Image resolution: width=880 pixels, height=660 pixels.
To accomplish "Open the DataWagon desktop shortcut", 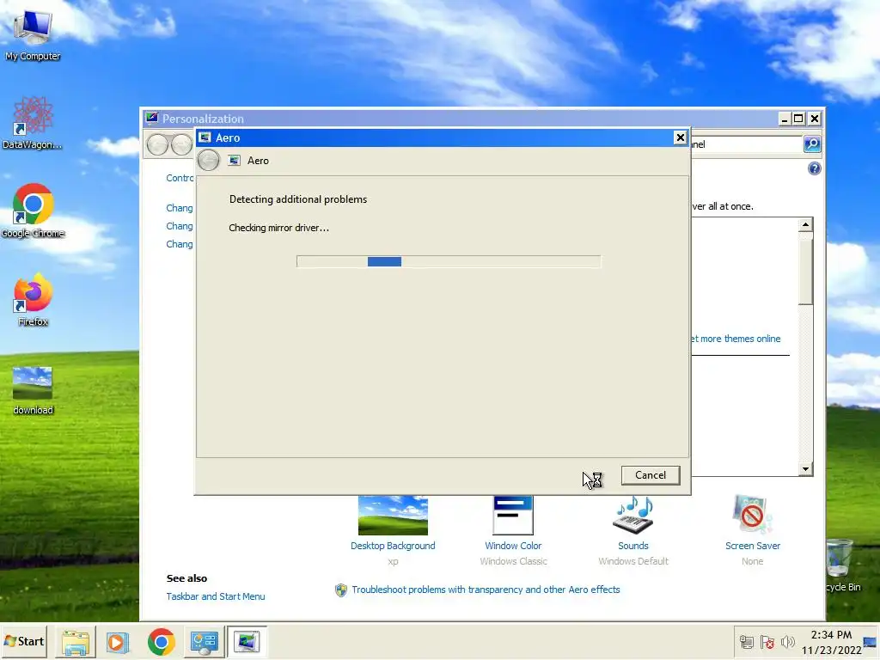I will (33, 122).
